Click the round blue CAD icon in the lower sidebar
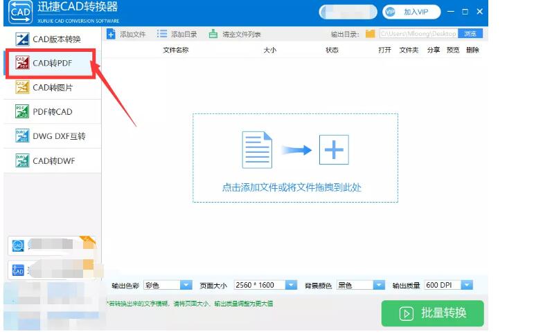534x334 pixels. pyautogui.click(x=18, y=245)
